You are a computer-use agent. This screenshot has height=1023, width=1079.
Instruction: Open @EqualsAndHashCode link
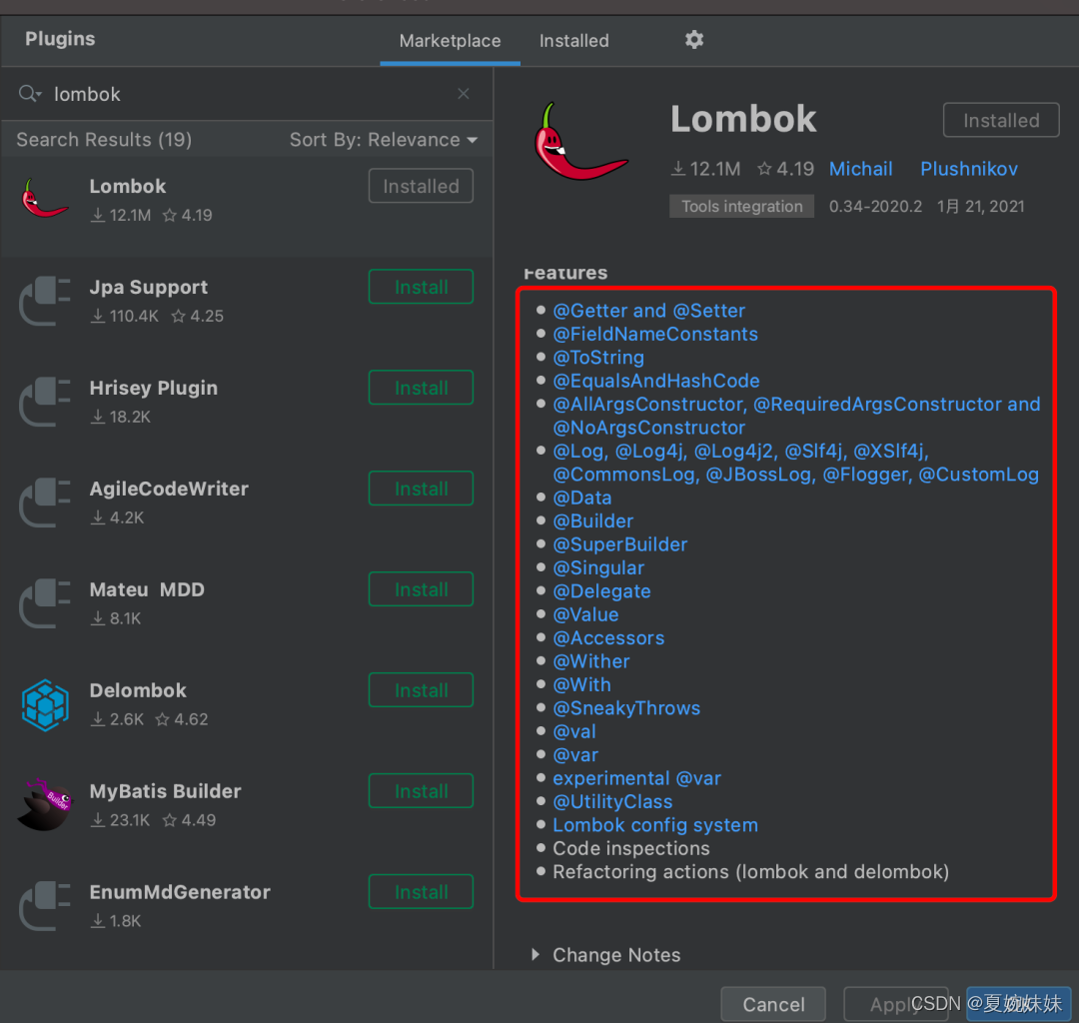656,381
